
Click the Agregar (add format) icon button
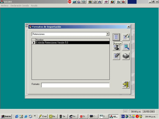click(x=116, y=37)
